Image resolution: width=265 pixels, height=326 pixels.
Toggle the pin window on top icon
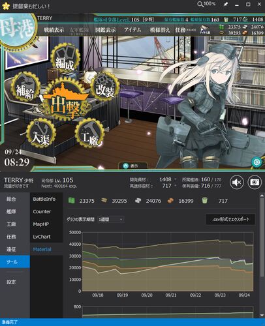click(226, 4)
